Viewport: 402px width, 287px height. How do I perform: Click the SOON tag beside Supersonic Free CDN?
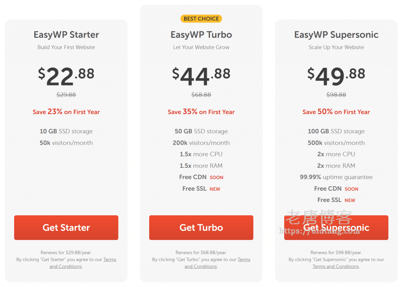(351, 189)
